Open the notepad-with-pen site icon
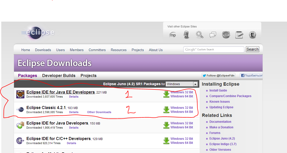This screenshot has width=287, height=153. pyautogui.click(x=239, y=35)
